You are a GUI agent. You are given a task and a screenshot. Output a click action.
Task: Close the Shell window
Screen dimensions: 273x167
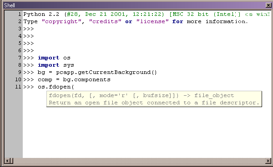(268, 5)
